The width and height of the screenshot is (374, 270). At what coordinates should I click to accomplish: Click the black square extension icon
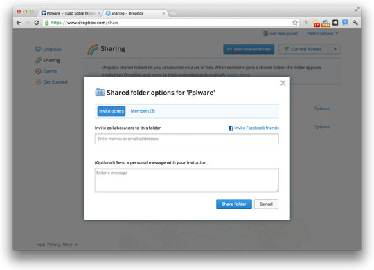pos(335,23)
